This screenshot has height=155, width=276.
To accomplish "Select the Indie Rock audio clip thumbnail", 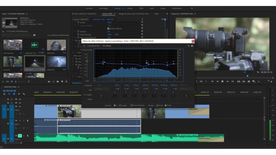I will [35, 45].
